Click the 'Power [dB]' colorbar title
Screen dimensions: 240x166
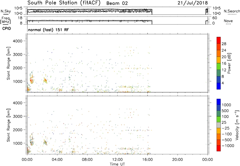pyautogui.click(x=229, y=63)
